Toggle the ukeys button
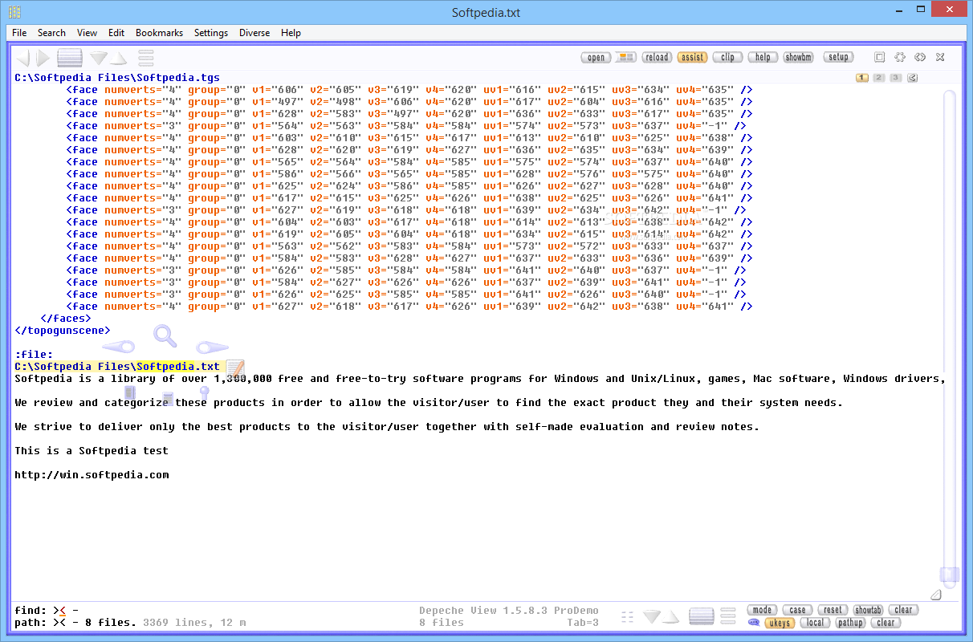 pos(780,623)
